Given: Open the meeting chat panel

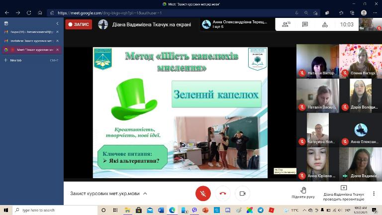Looking at the screenshot, I should coord(305,24).
